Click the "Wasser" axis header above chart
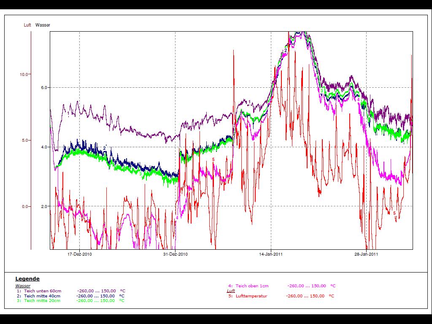The image size is (432, 324). click(x=43, y=25)
